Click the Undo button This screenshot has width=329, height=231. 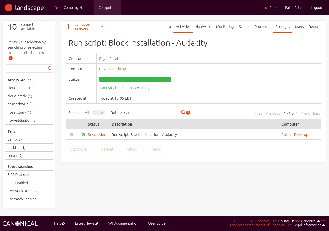click(132, 149)
